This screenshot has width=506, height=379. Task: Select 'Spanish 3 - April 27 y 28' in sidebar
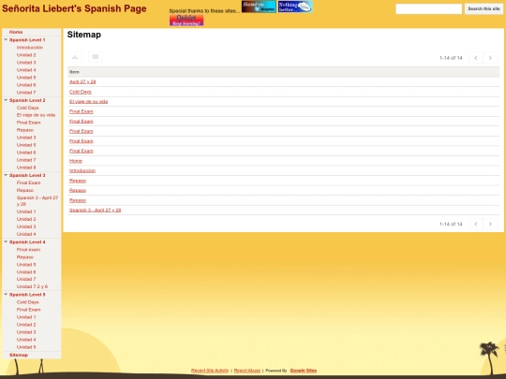pyautogui.click(x=37, y=201)
